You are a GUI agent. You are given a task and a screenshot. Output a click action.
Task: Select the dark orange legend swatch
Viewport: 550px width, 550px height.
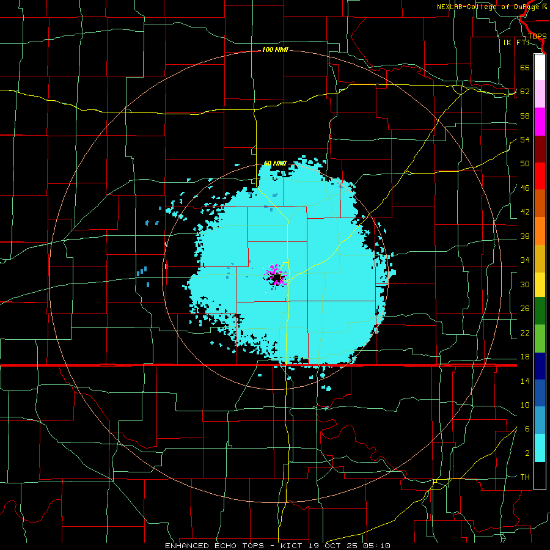[x=540, y=204]
